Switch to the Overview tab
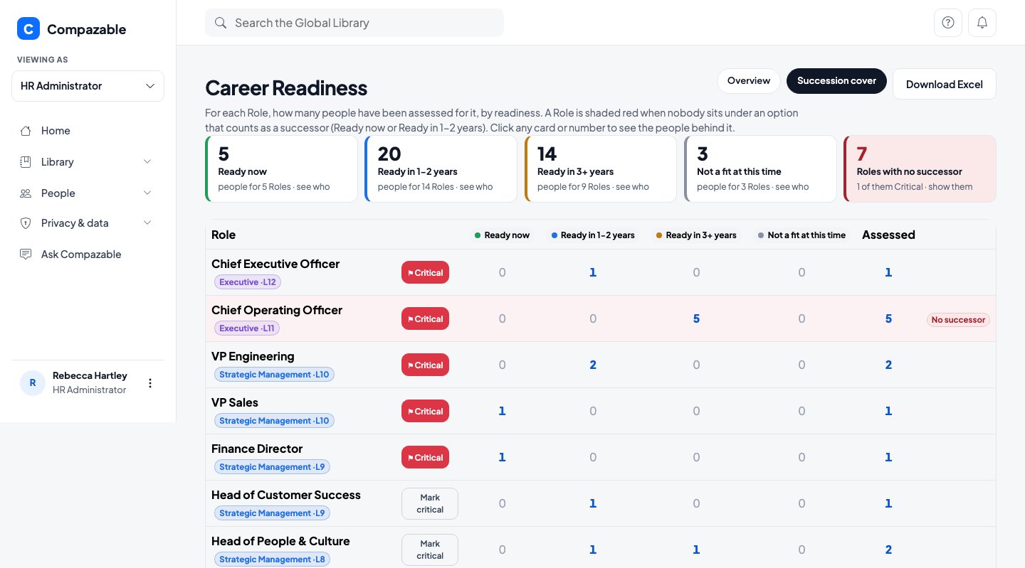Screen dimensions: 1025x568 (748, 81)
